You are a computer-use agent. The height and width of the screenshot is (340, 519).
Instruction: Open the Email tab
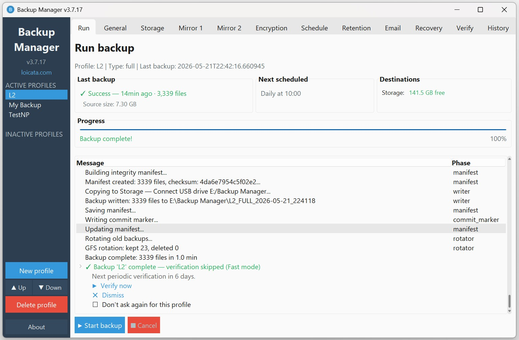393,28
